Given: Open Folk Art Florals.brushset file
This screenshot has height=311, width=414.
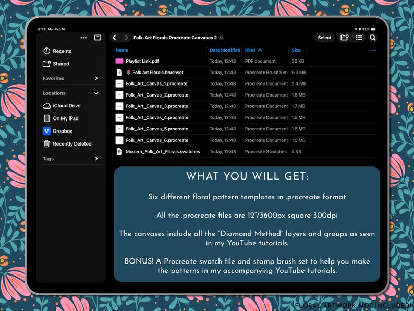Looking at the screenshot, I should point(157,73).
